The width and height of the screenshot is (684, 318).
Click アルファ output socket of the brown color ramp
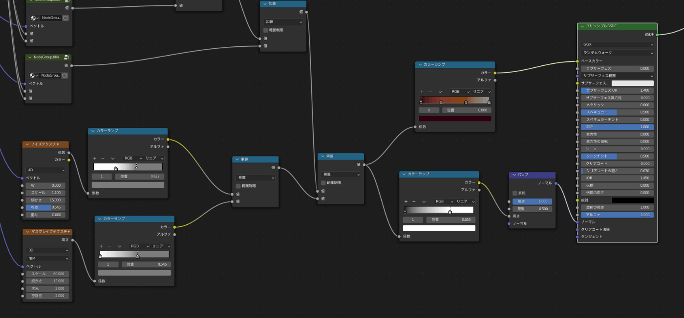(495, 80)
